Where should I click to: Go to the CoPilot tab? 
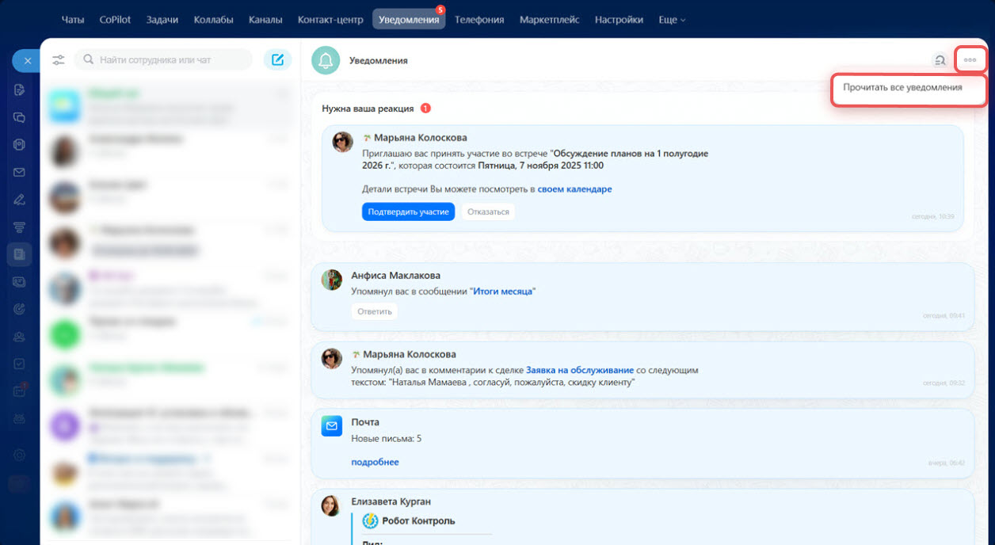coord(116,20)
